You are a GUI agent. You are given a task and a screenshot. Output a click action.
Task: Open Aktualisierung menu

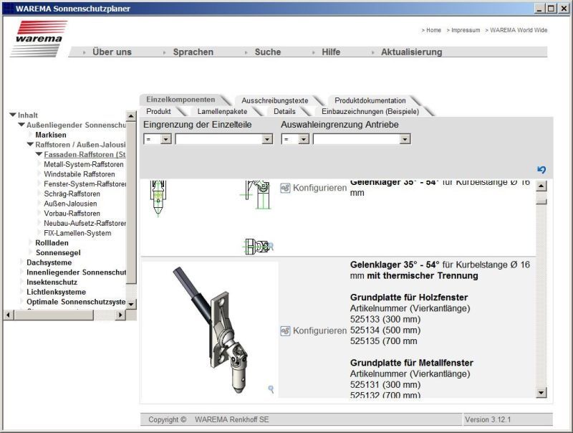pyautogui.click(x=411, y=52)
